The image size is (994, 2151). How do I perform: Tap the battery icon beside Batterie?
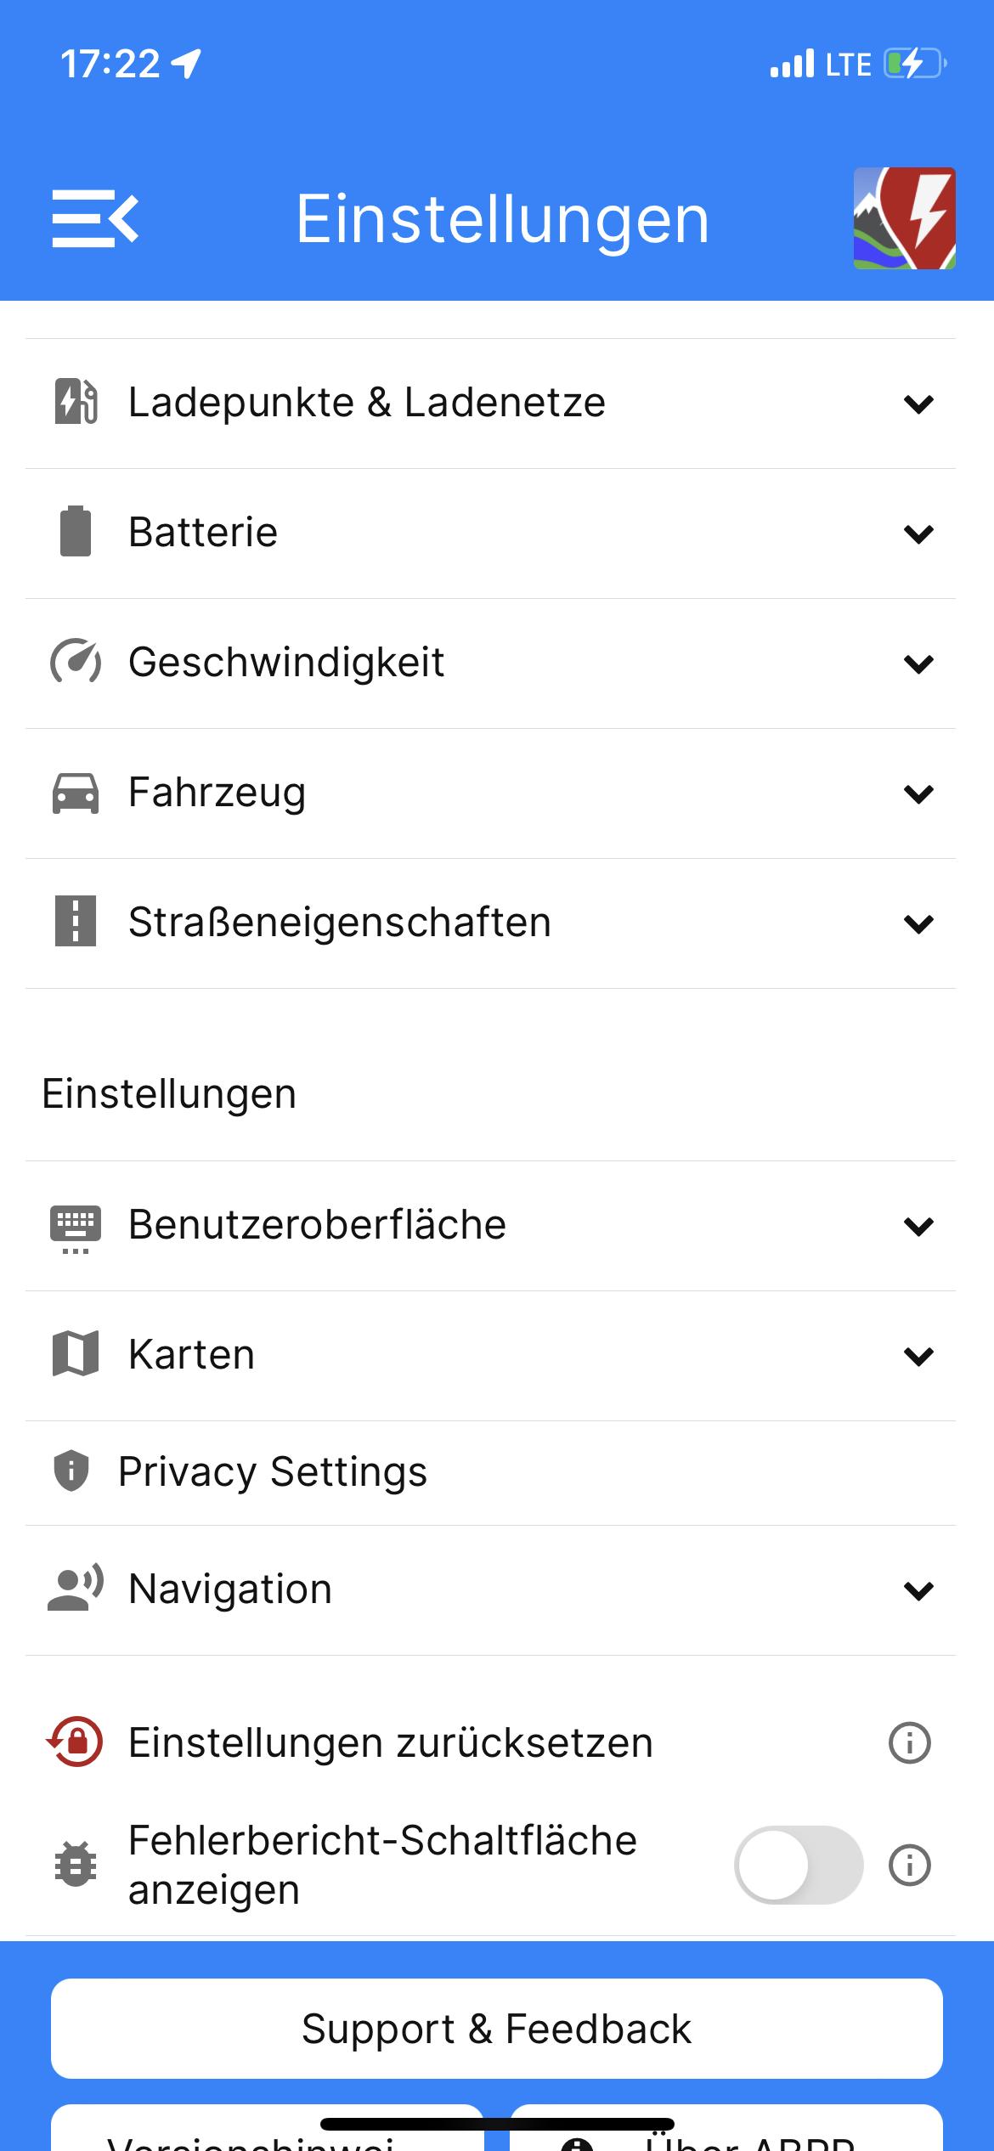[x=76, y=532]
